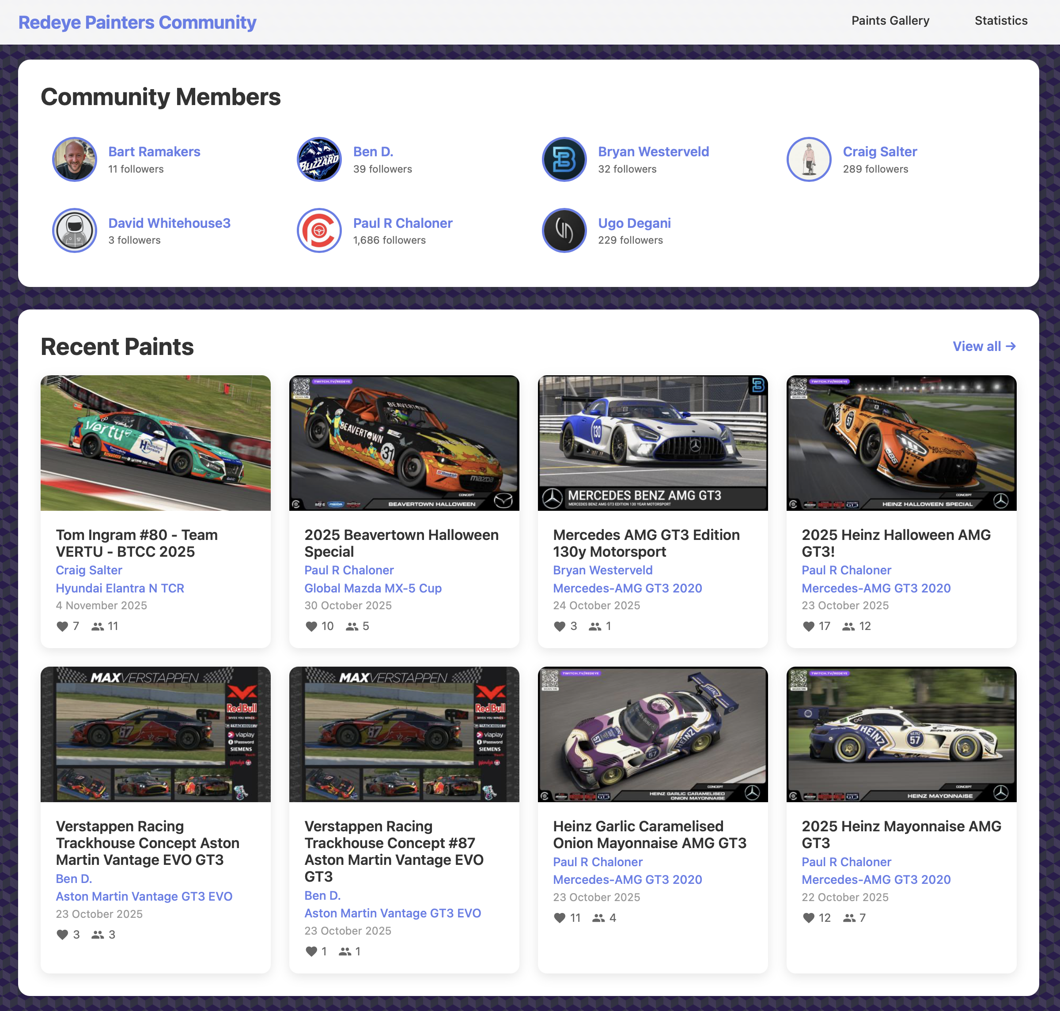This screenshot has height=1011, width=1060.
Task: Open Bryan Westerveld member name link
Action: (654, 151)
